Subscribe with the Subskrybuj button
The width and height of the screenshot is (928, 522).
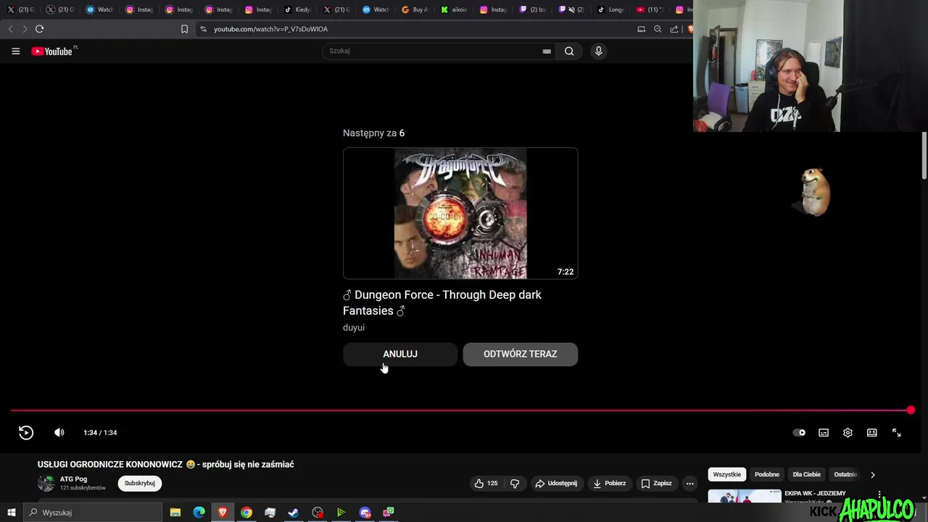(140, 483)
